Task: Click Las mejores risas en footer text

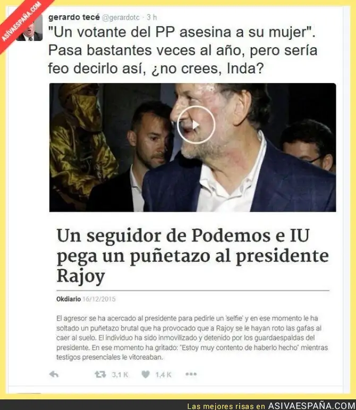Action: (x=226, y=406)
